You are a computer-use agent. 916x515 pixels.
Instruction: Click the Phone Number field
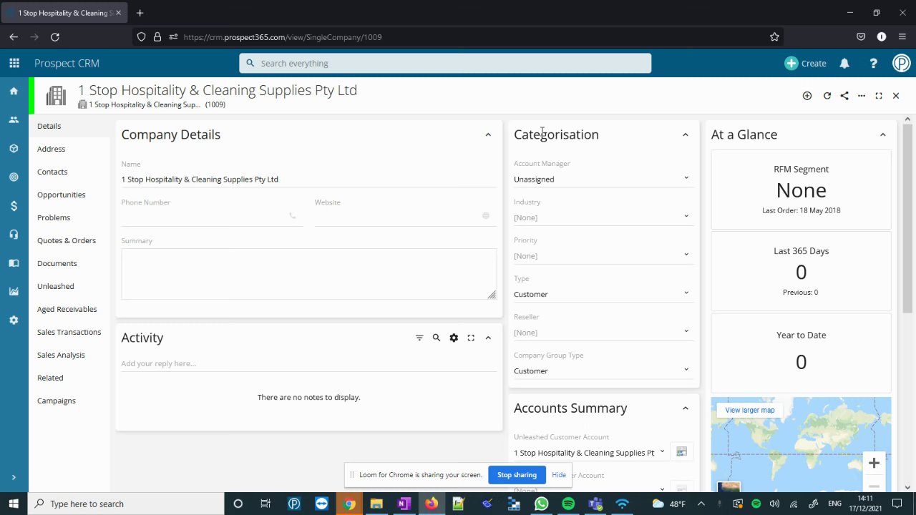click(212, 215)
